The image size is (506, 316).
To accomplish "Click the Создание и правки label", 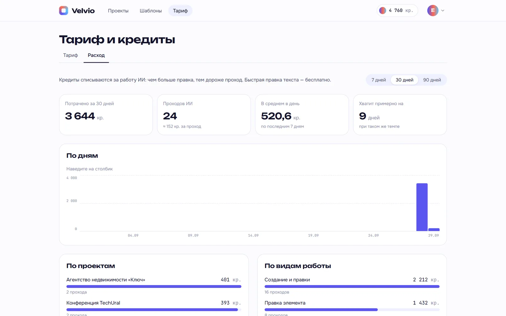I will pyautogui.click(x=287, y=280).
